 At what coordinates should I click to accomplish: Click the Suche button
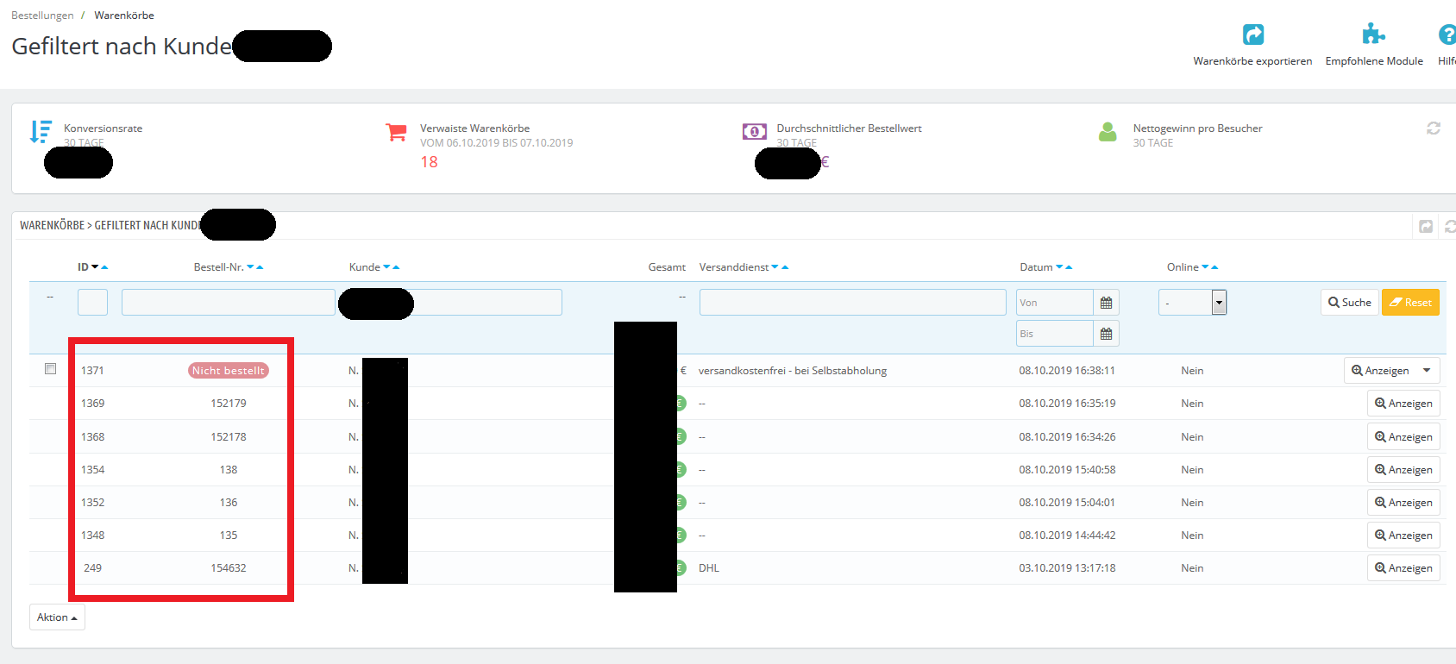click(x=1349, y=303)
